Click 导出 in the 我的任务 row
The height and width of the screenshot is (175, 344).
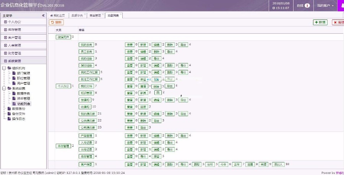156,58
